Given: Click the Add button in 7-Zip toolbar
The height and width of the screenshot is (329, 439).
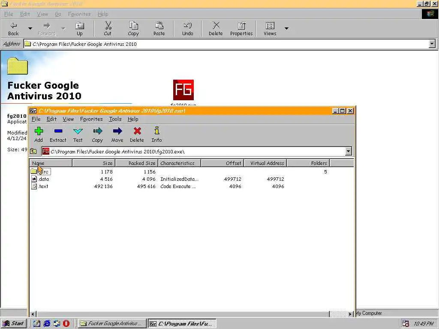Looking at the screenshot, I should (x=39, y=135).
